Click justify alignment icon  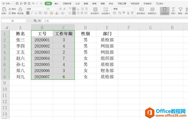click(x=82, y=13)
